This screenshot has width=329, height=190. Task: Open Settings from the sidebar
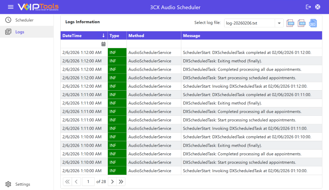[x=22, y=184]
